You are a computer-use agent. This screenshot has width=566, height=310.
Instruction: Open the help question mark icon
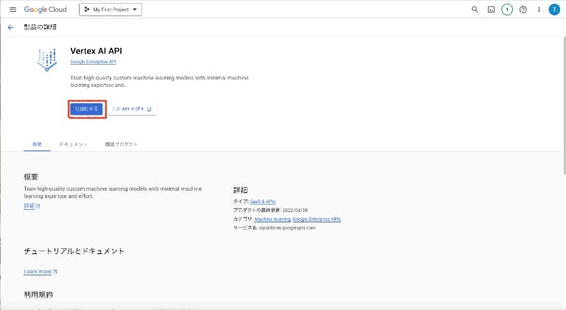(523, 10)
